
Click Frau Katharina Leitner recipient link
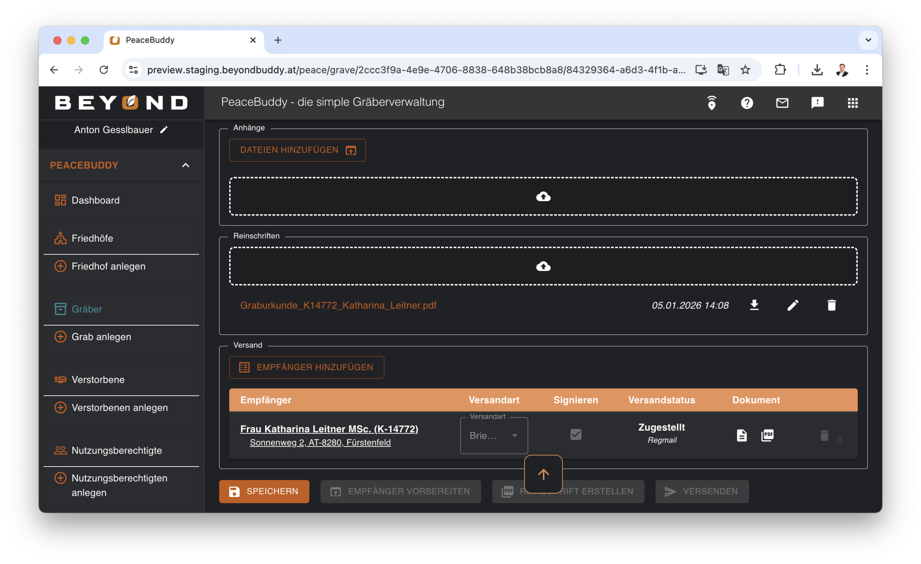click(329, 429)
